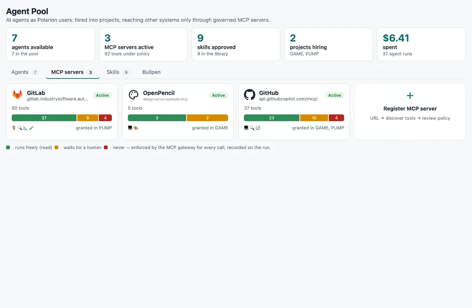
Task: Click the paint palette emoji on OpenPencil card
Action: coord(136,128)
